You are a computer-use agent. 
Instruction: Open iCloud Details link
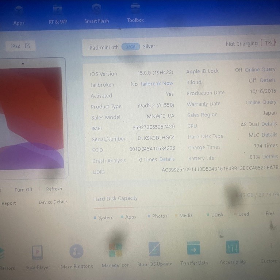[x=268, y=80]
